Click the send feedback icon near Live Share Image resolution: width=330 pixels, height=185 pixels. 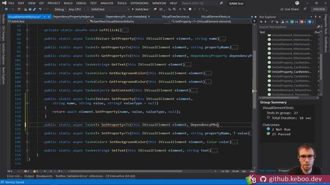[x=305, y=9]
